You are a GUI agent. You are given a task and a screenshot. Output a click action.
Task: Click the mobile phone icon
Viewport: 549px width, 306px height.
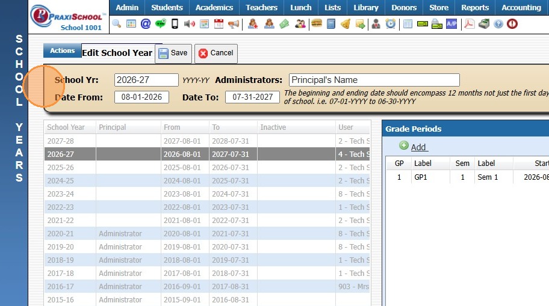[175, 24]
